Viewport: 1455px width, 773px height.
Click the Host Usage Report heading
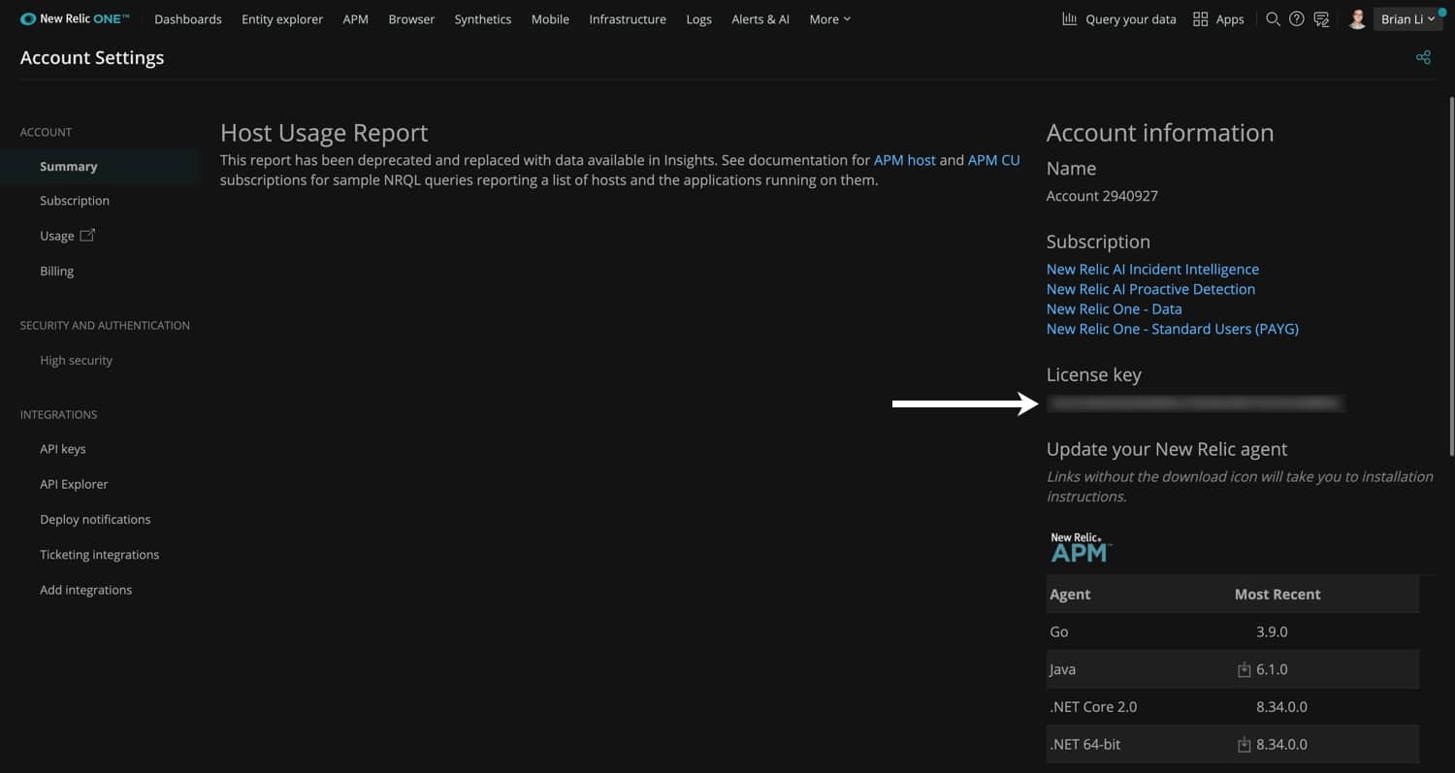click(x=324, y=133)
